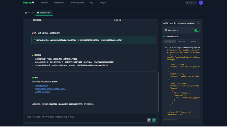Go to Key Management
This screenshot has width=227, height=127.
point(77,3)
